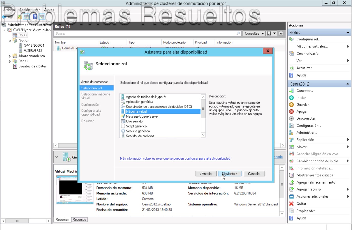Select node SW12NODO1 in tree

pos(34,45)
